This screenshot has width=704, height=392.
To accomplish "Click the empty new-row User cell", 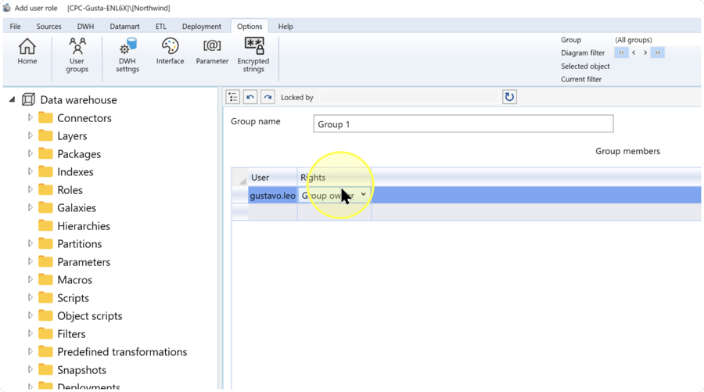I will pyautogui.click(x=272, y=211).
